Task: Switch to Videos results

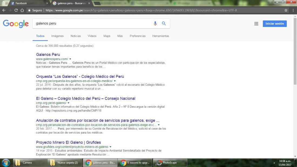Action: pos(92,36)
